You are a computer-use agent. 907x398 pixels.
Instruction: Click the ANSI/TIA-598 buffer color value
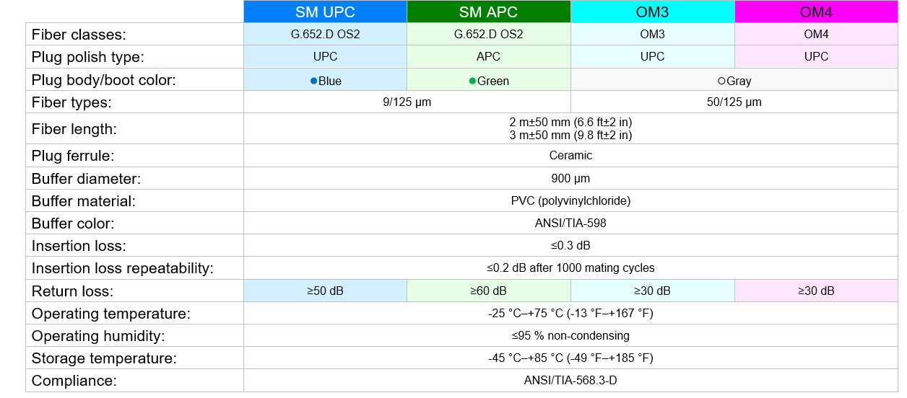[x=570, y=224]
